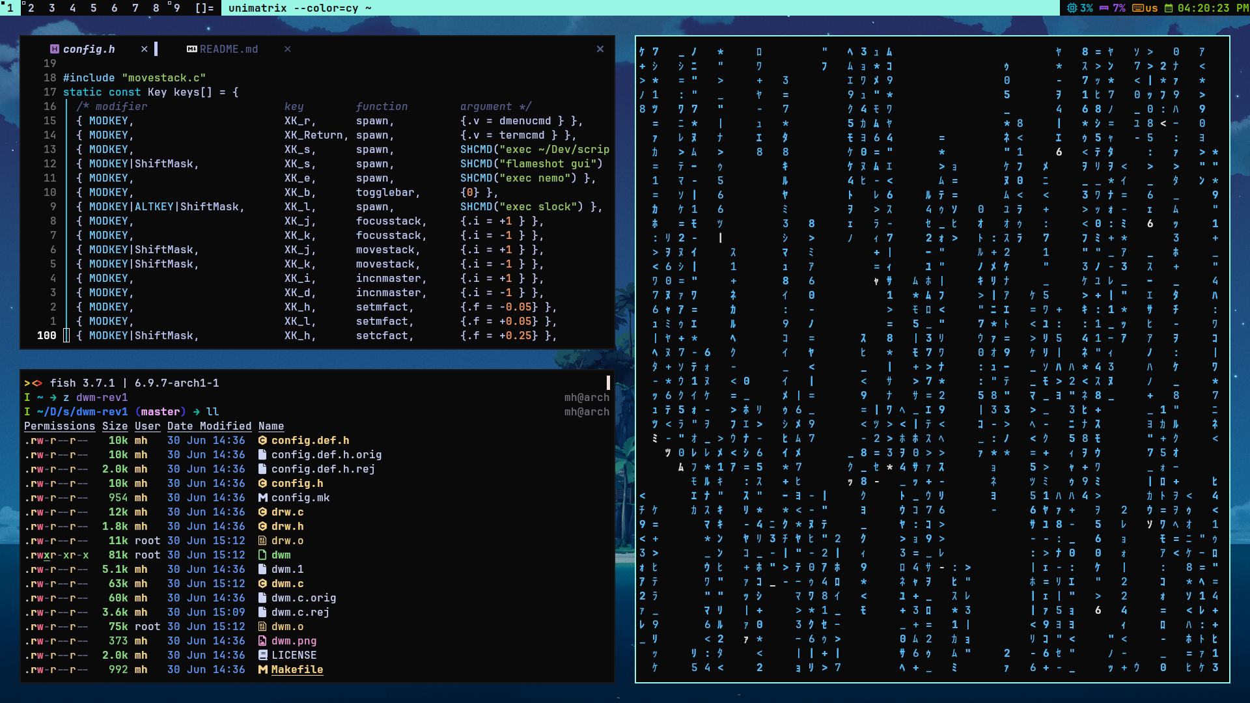The width and height of the screenshot is (1250, 703).
Task: Click the Date Modified column header
Action: (x=209, y=426)
